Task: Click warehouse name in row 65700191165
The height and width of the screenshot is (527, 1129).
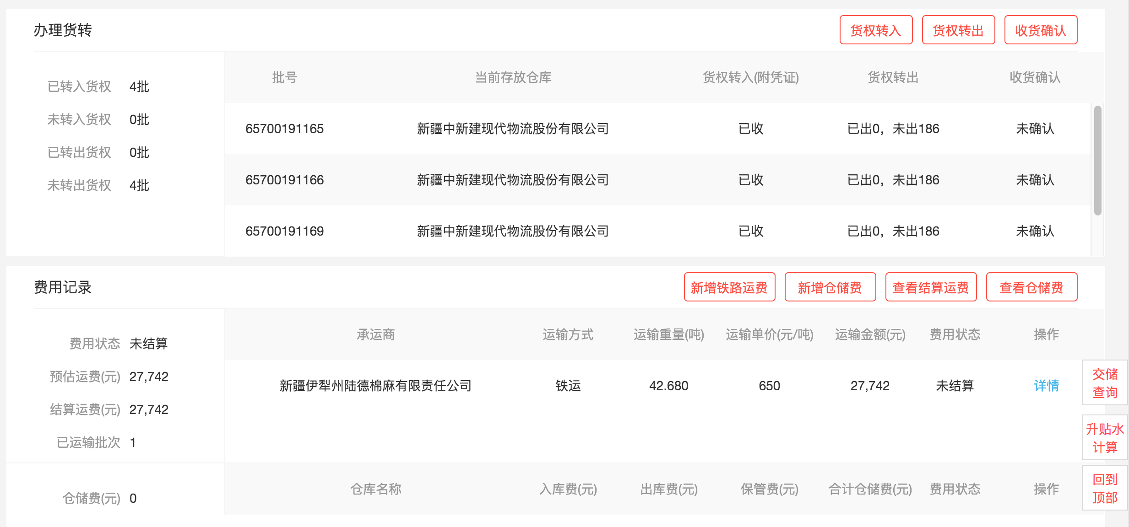Action: coord(513,129)
